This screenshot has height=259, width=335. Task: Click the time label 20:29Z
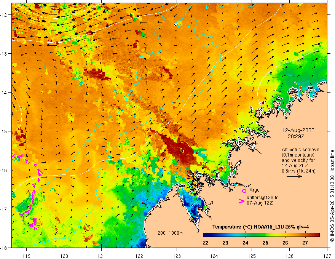coord(296,136)
